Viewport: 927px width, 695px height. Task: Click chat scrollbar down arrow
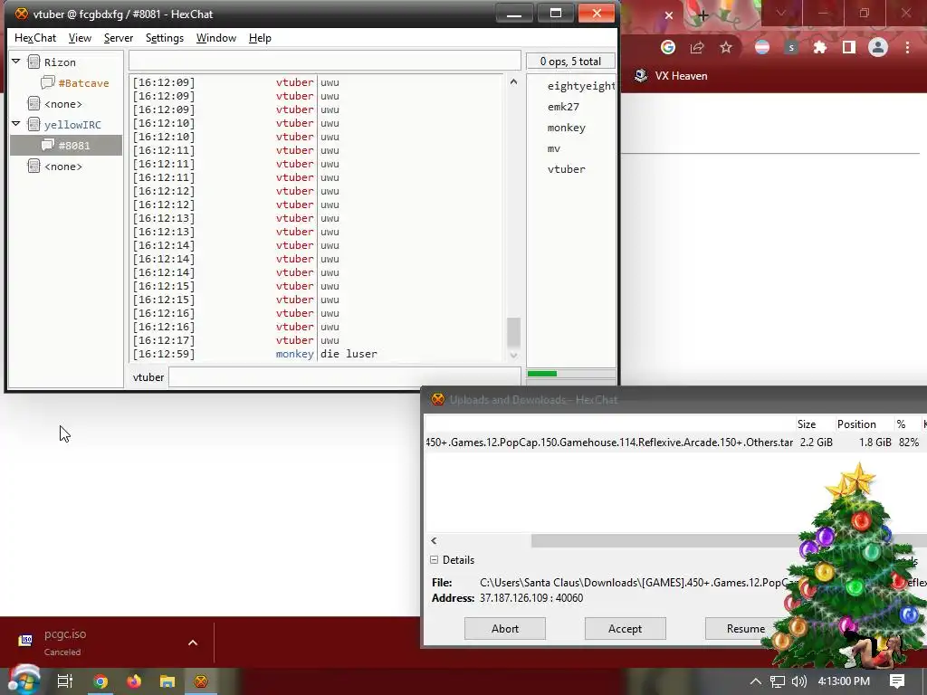coord(513,355)
